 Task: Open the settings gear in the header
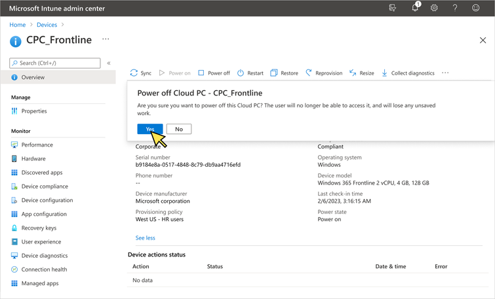(434, 8)
